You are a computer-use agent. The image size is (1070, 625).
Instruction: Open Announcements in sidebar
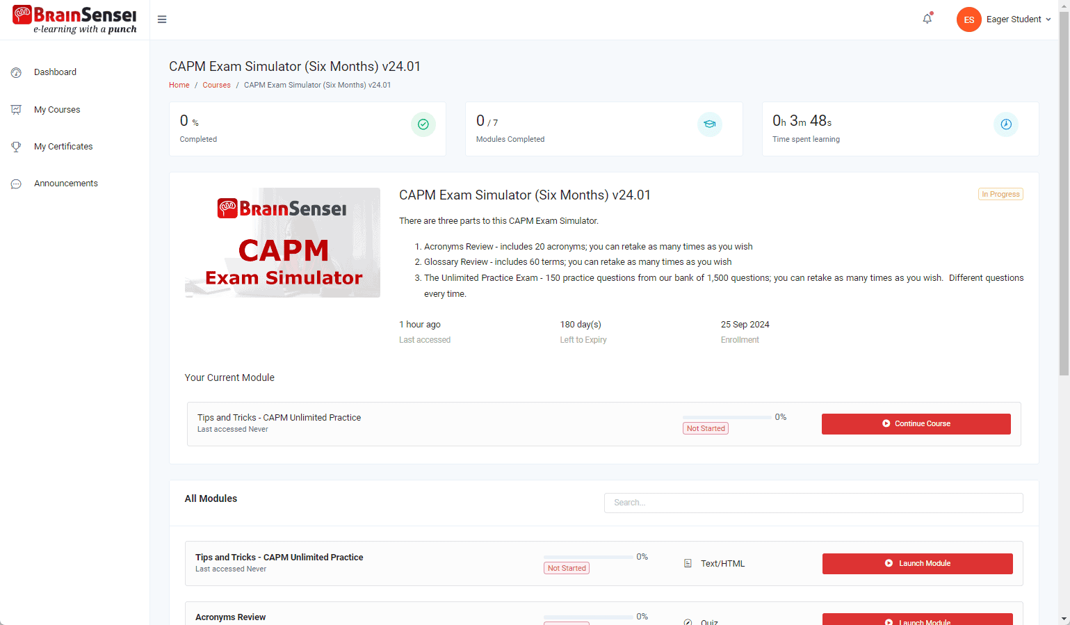click(x=66, y=184)
